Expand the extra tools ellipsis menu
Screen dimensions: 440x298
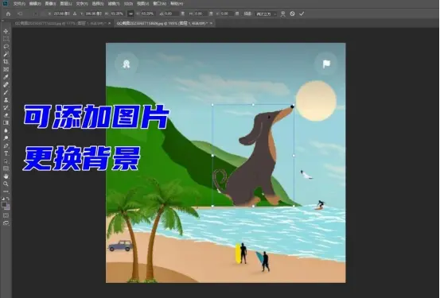[x=6, y=192]
